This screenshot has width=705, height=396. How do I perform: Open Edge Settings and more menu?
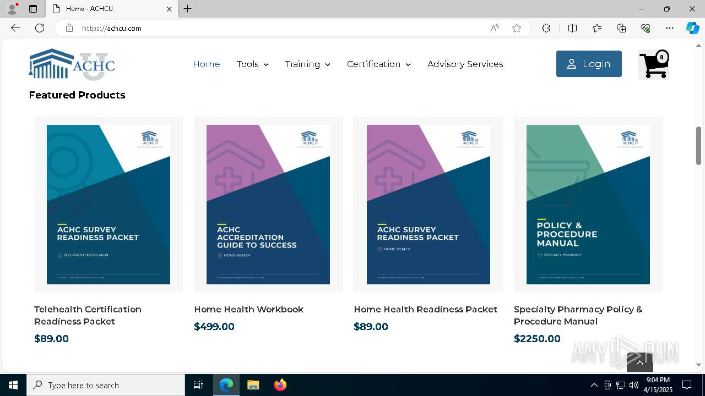tap(670, 28)
